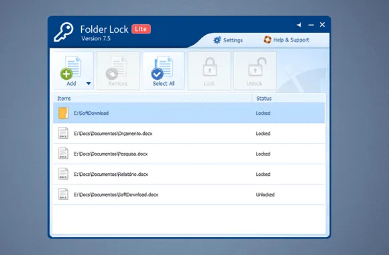Click the Help & Support lifebuoy icon

[267, 40]
